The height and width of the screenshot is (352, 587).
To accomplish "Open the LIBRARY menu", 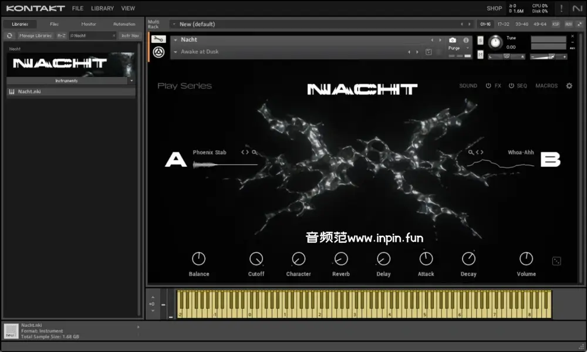I will coord(102,8).
